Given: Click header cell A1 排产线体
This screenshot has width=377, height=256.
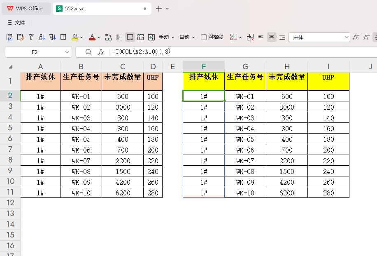Looking at the screenshot, I should point(40,81).
